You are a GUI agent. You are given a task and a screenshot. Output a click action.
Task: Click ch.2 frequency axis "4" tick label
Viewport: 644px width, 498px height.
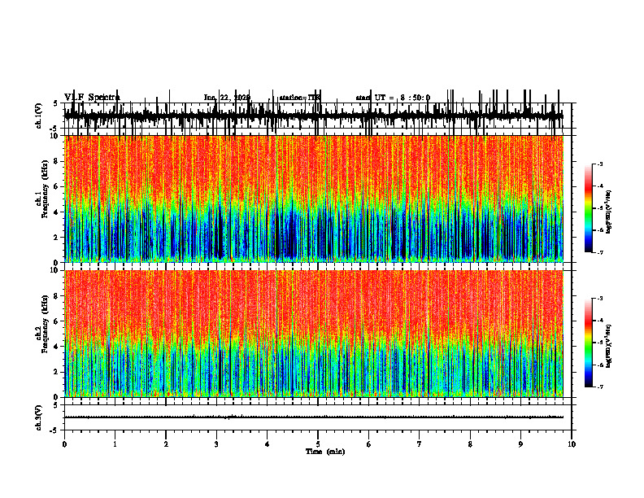click(57, 347)
